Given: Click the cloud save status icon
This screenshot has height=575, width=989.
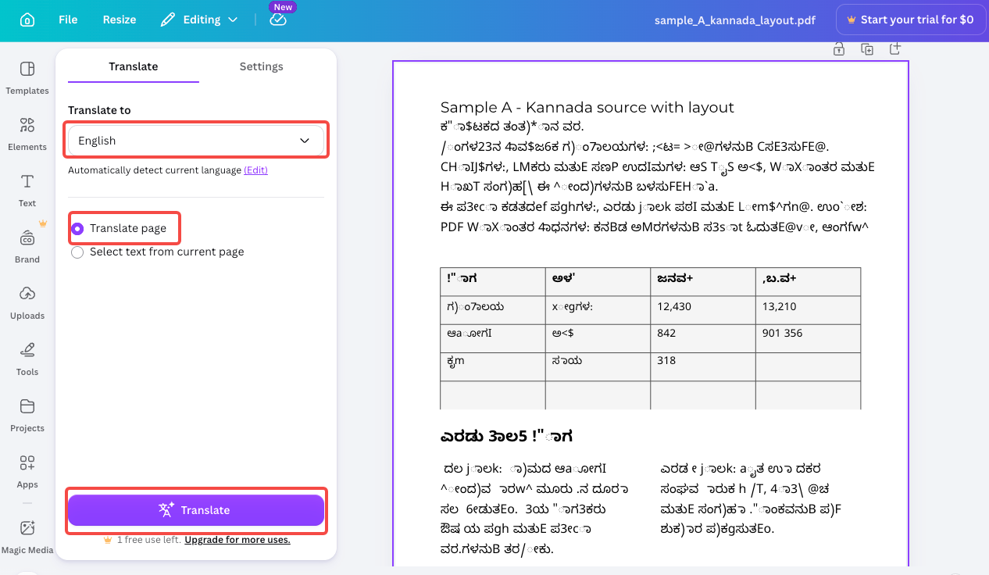Looking at the screenshot, I should 278,20.
